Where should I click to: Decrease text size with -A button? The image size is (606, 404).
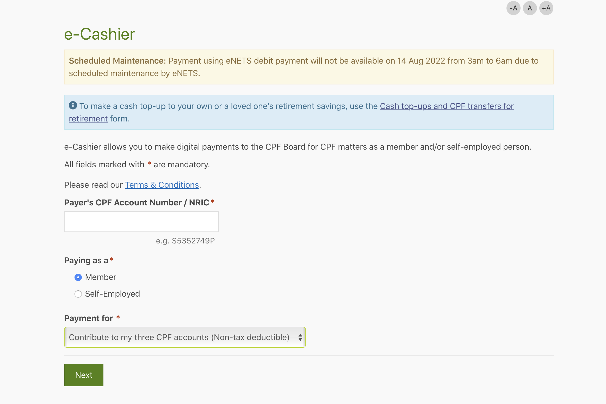(513, 8)
